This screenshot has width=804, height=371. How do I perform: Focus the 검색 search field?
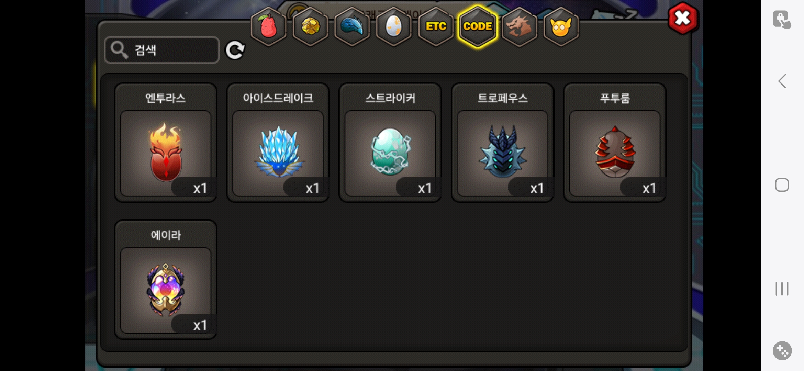point(162,50)
